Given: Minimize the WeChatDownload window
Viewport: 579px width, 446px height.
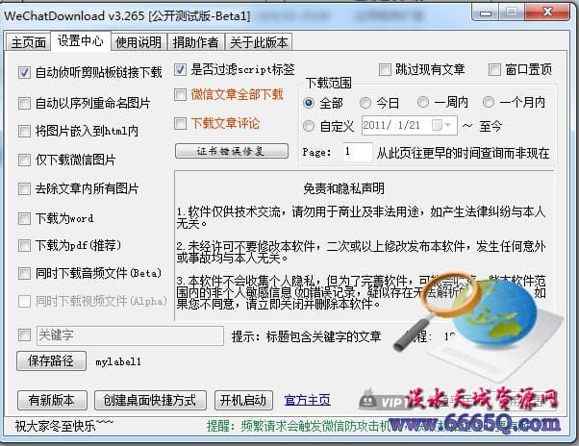Looking at the screenshot, I should 485,12.
